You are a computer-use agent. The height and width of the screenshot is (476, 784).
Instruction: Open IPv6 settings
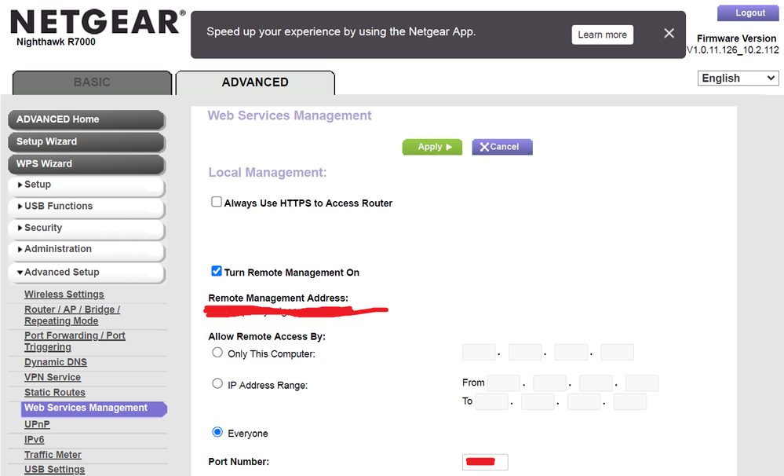(x=34, y=439)
